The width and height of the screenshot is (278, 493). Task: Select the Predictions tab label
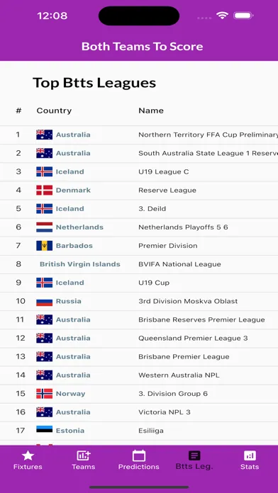pyautogui.click(x=139, y=467)
